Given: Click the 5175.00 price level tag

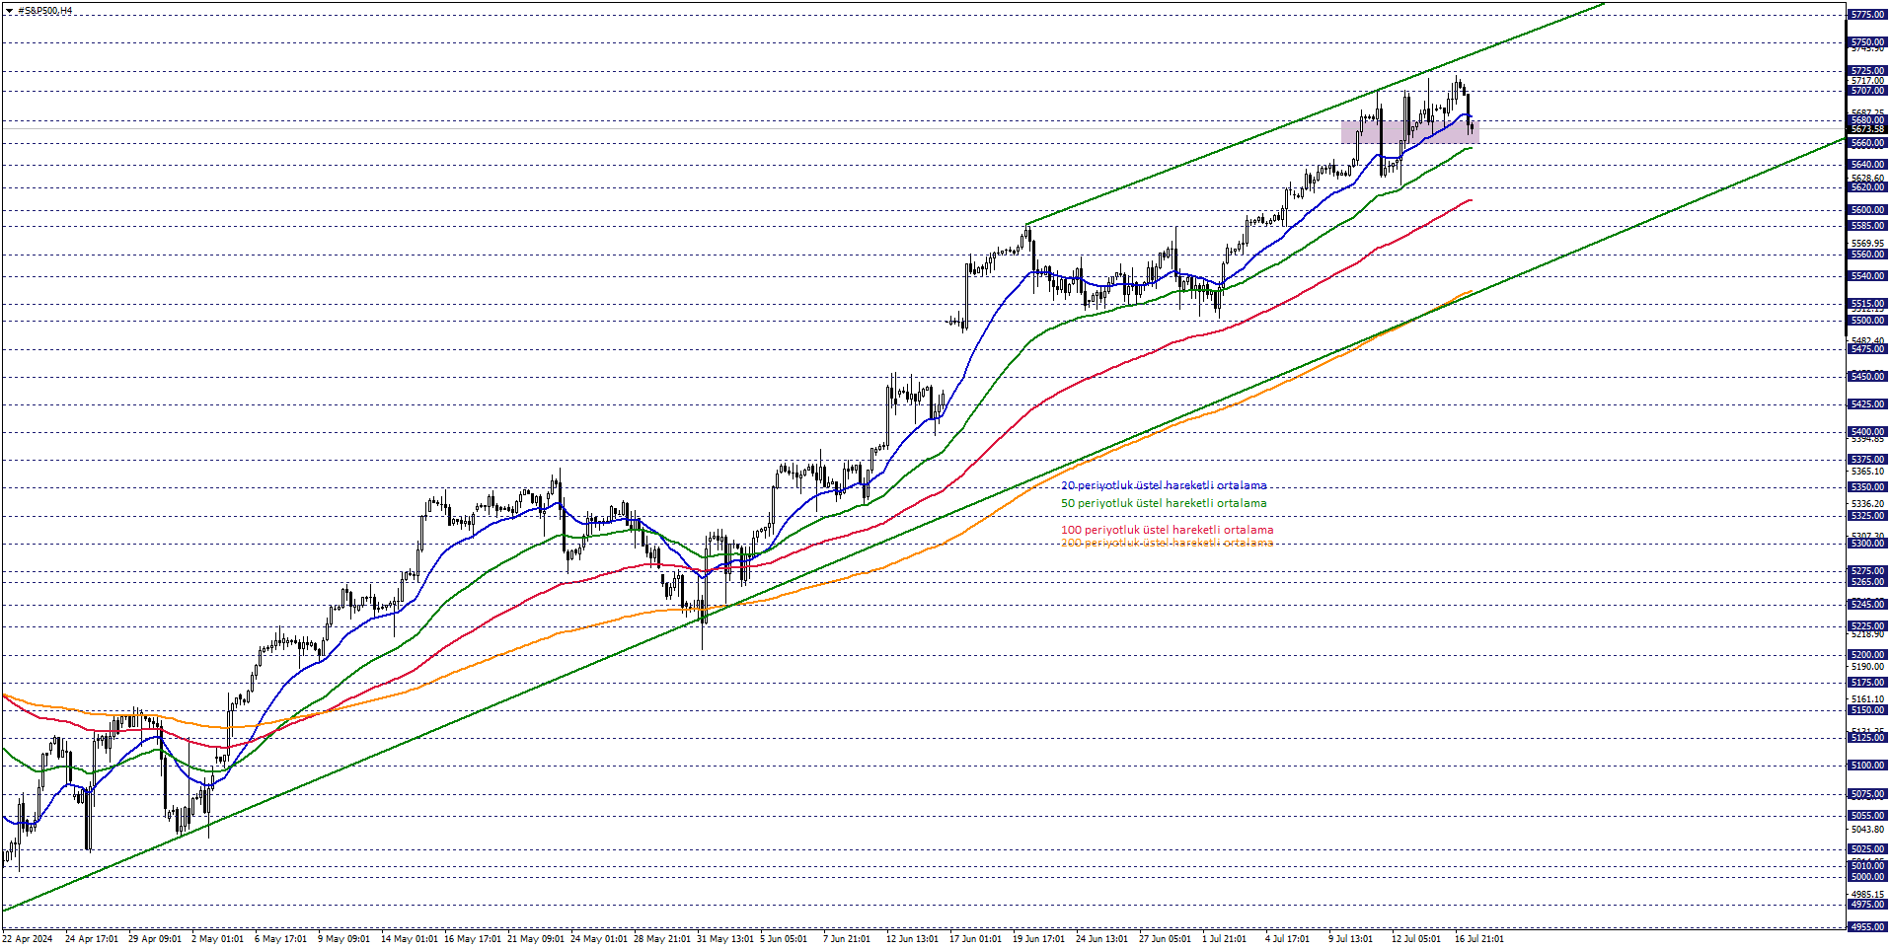Looking at the screenshot, I should coord(1867,683).
